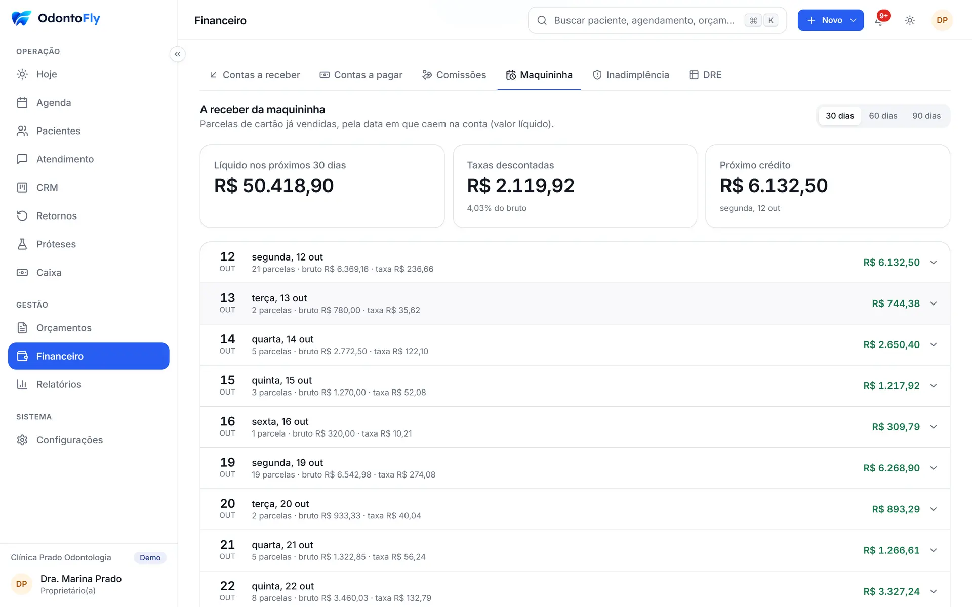
Task: Collapse the sidebar with the double-chevron button
Action: [x=177, y=54]
